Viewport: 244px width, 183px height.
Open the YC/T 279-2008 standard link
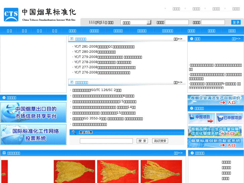[x=108, y=57]
